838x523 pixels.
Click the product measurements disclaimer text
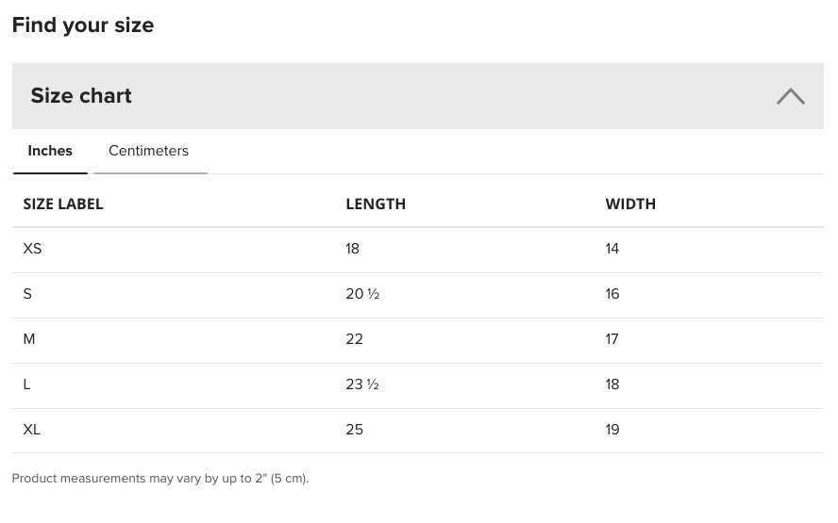coord(160,479)
